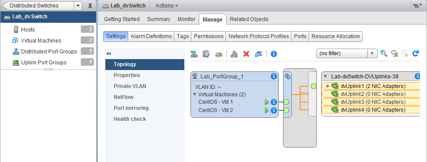
Task: Select Health check in the settings menu
Action: click(x=145, y=119)
